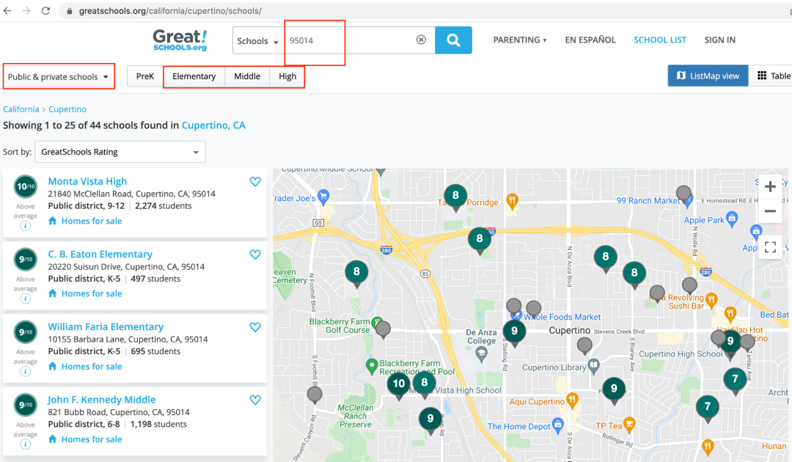
Task: Open the Schools search type dropdown
Action: pos(258,41)
